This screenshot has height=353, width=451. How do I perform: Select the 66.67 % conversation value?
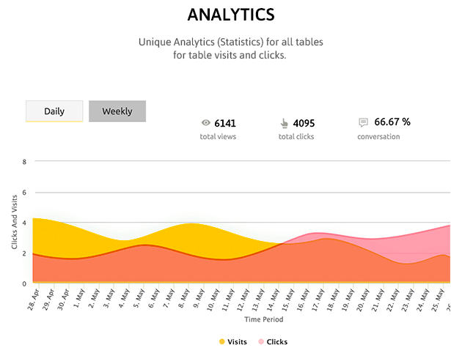[x=392, y=122]
